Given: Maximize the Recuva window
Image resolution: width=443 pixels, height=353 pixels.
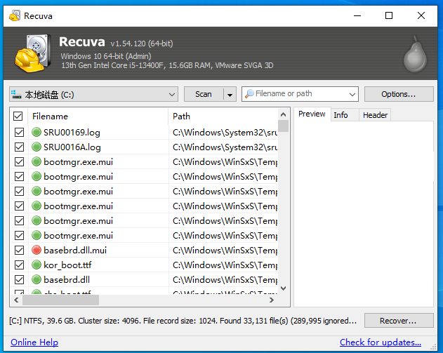Looking at the screenshot, I should pyautogui.click(x=389, y=15).
